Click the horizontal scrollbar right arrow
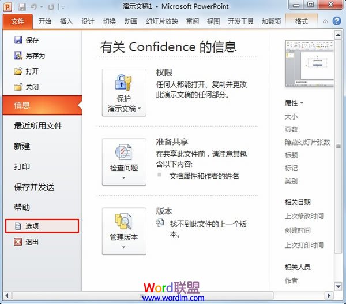The image size is (346, 304). (x=329, y=295)
